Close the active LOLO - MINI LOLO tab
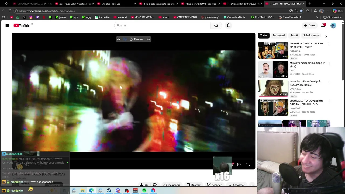The width and height of the screenshot is (345, 194). coord(303,4)
